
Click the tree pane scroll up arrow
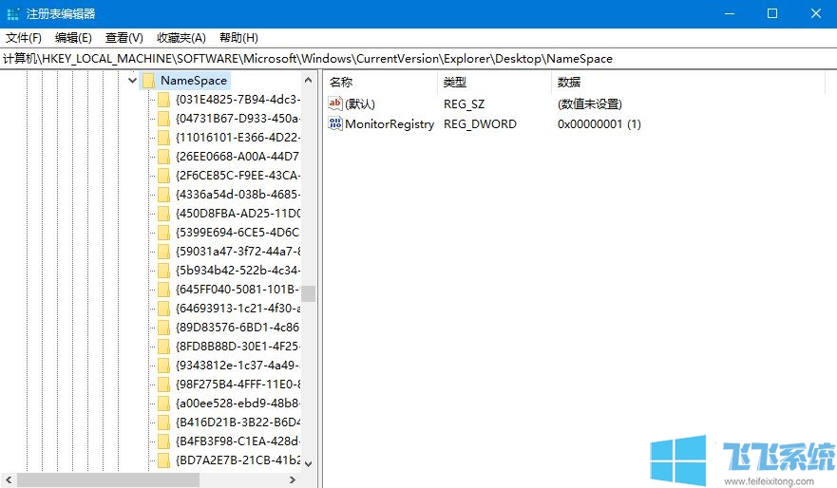tap(308, 80)
